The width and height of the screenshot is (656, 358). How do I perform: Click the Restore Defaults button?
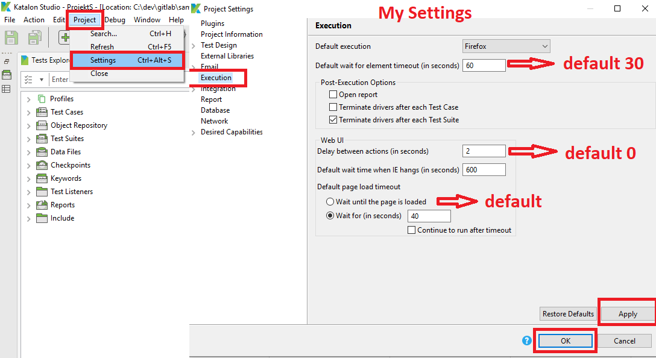[x=568, y=313]
